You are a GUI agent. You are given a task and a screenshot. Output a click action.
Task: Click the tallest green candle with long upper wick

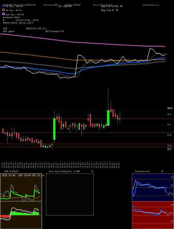108,118
